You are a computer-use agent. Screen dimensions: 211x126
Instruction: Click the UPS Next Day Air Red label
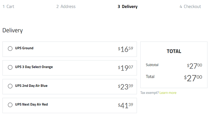click(31, 105)
